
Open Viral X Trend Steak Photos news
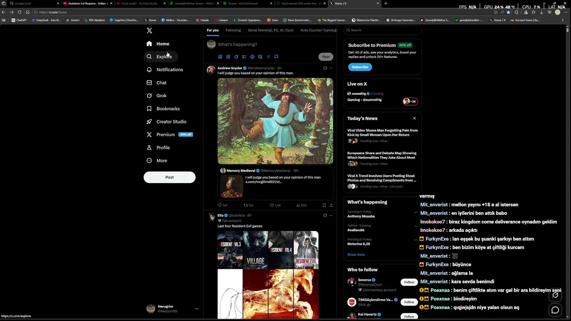[x=383, y=181]
